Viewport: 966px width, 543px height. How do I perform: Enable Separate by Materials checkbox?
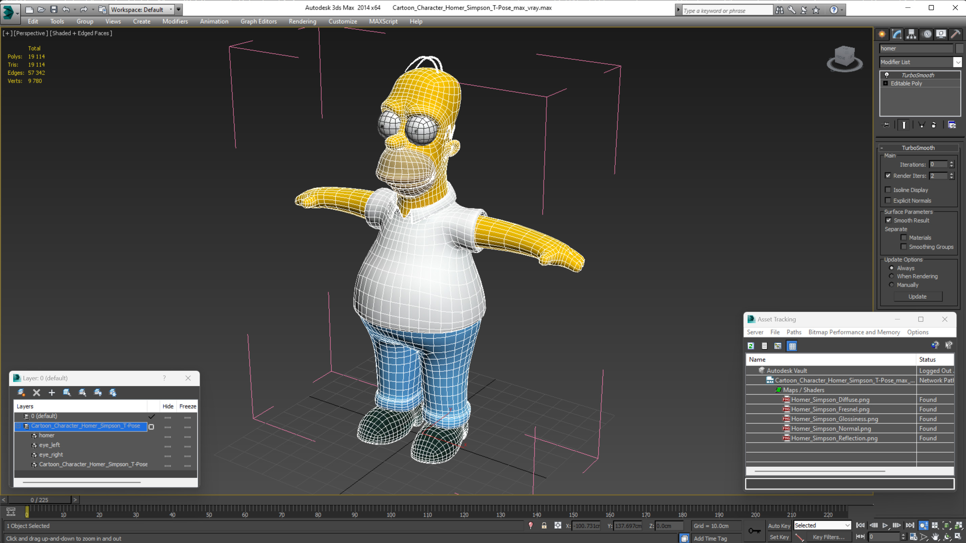pos(904,237)
